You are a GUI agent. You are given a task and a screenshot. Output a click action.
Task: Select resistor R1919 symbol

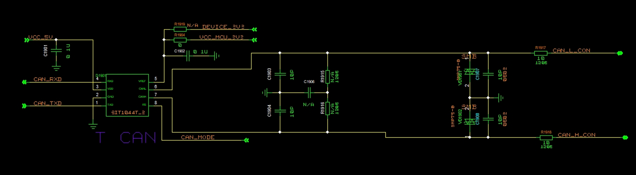pos(180,29)
